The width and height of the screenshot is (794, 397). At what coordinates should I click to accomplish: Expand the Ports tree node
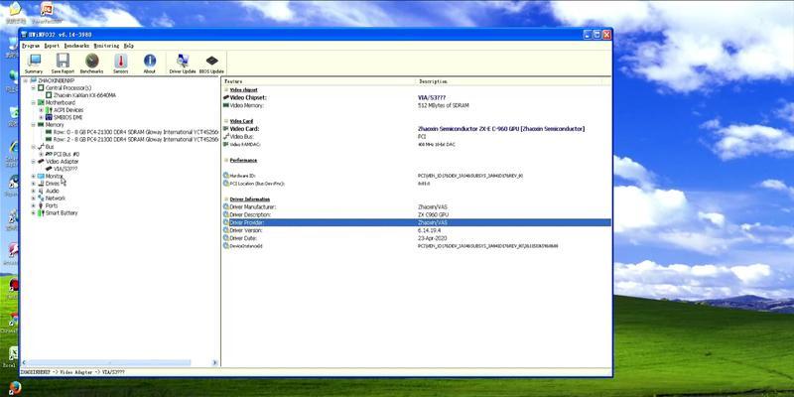[34, 206]
